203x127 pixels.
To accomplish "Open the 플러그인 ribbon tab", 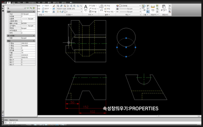I will point(56,2).
